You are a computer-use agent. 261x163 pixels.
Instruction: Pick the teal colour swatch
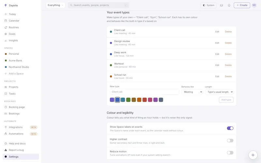pos(123,100)
